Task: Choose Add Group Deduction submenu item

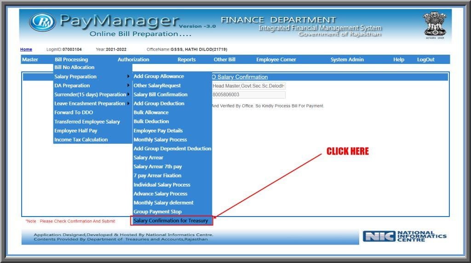Action: coord(159,103)
